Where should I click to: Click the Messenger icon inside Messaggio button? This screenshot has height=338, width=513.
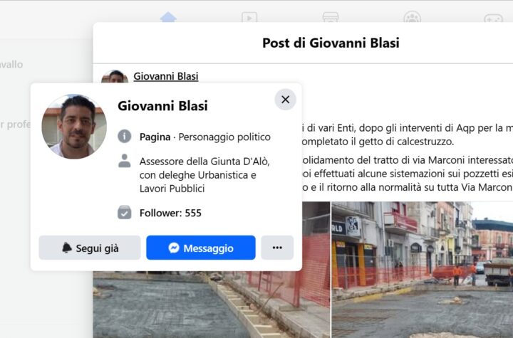tap(174, 248)
